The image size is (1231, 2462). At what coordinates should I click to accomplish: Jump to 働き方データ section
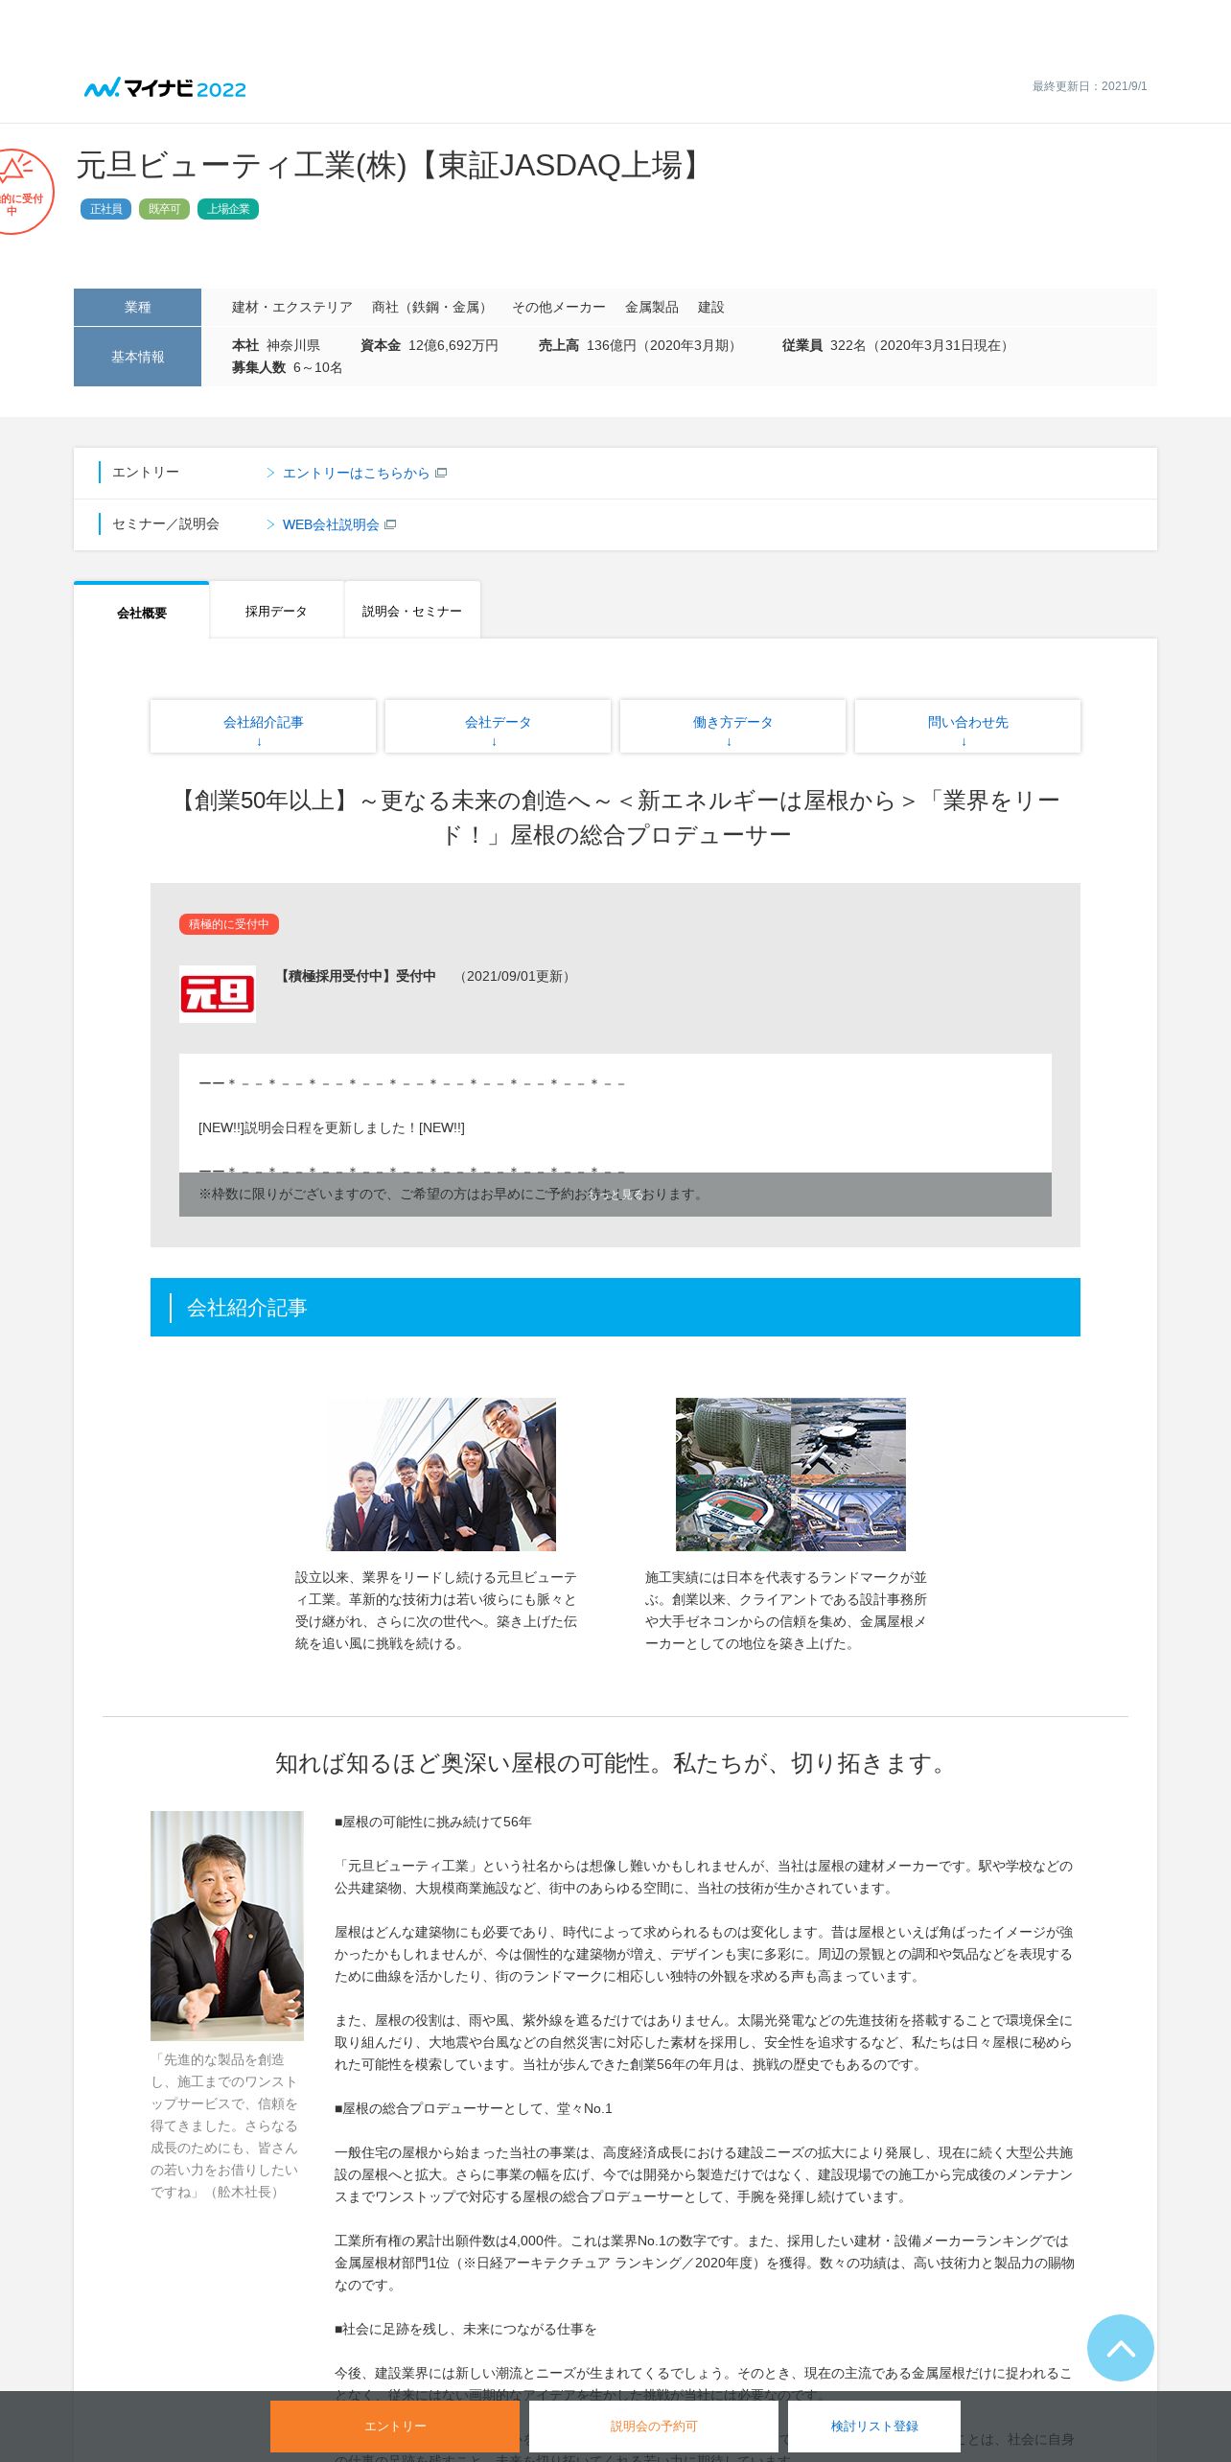(732, 727)
